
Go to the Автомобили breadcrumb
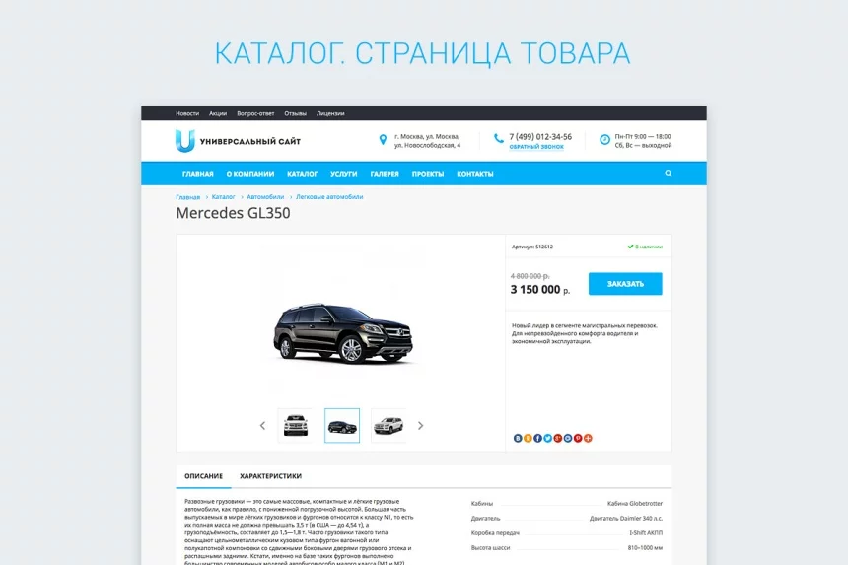[265, 197]
